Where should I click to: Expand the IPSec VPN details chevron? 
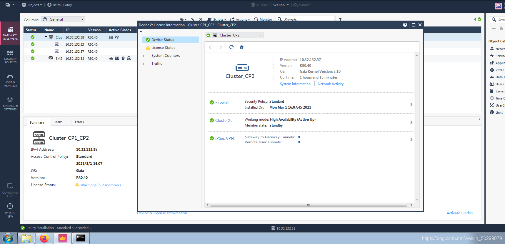point(411,140)
